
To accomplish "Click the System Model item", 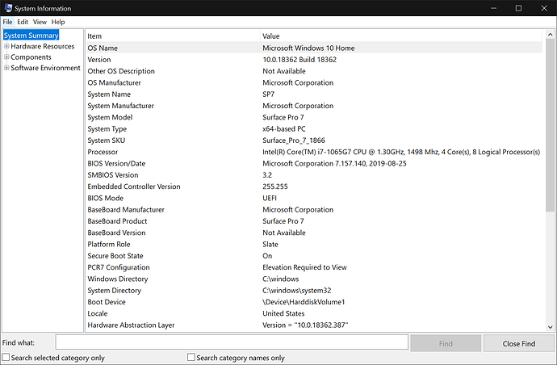I will tap(110, 117).
